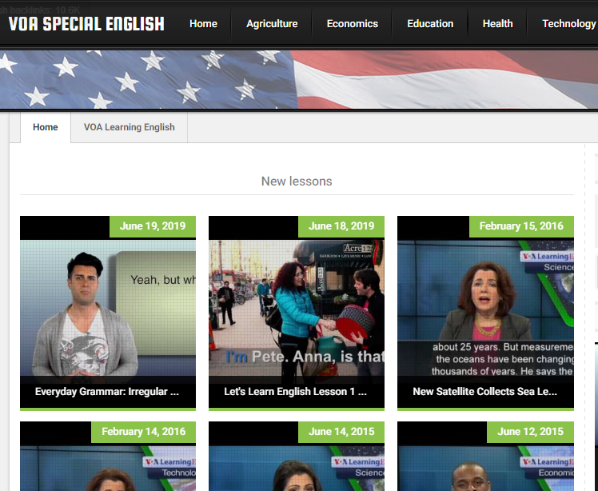This screenshot has height=491, width=598.
Task: Open the Education menu item
Action: 430,24
